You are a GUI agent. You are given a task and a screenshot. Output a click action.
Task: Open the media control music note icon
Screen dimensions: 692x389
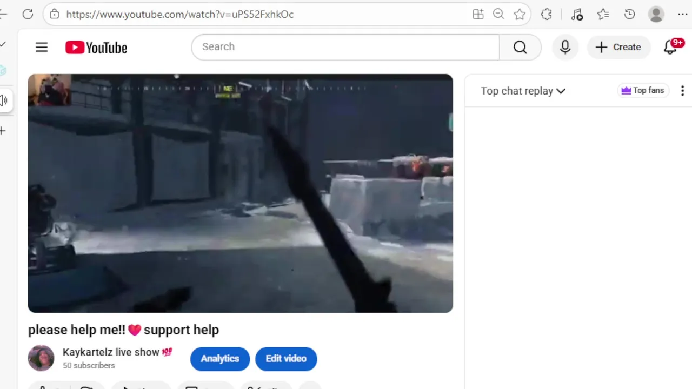coord(577,15)
